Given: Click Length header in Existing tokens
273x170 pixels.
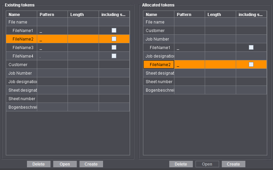Looking at the screenshot, I should click(83, 14).
